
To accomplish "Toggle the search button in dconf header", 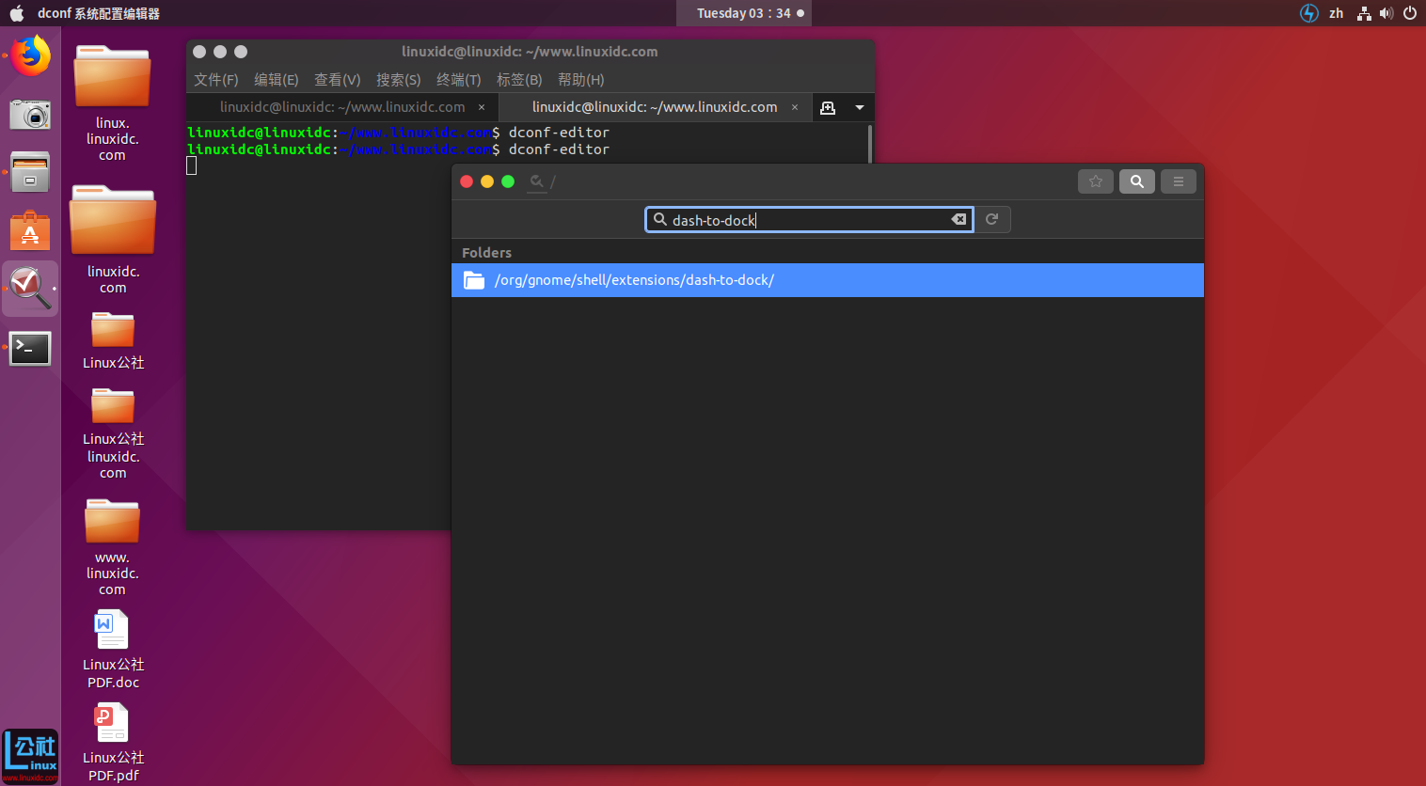I will (x=1137, y=181).
